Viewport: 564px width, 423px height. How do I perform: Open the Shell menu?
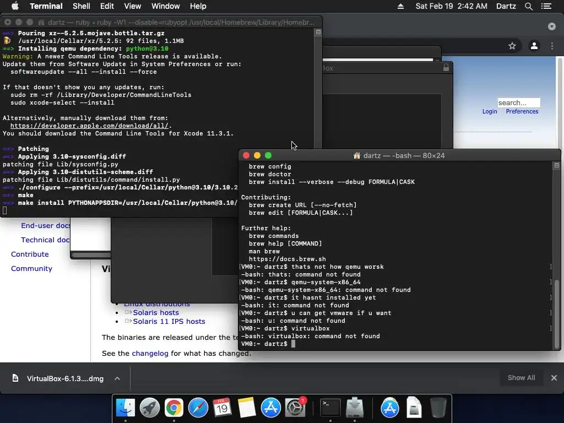82,6
